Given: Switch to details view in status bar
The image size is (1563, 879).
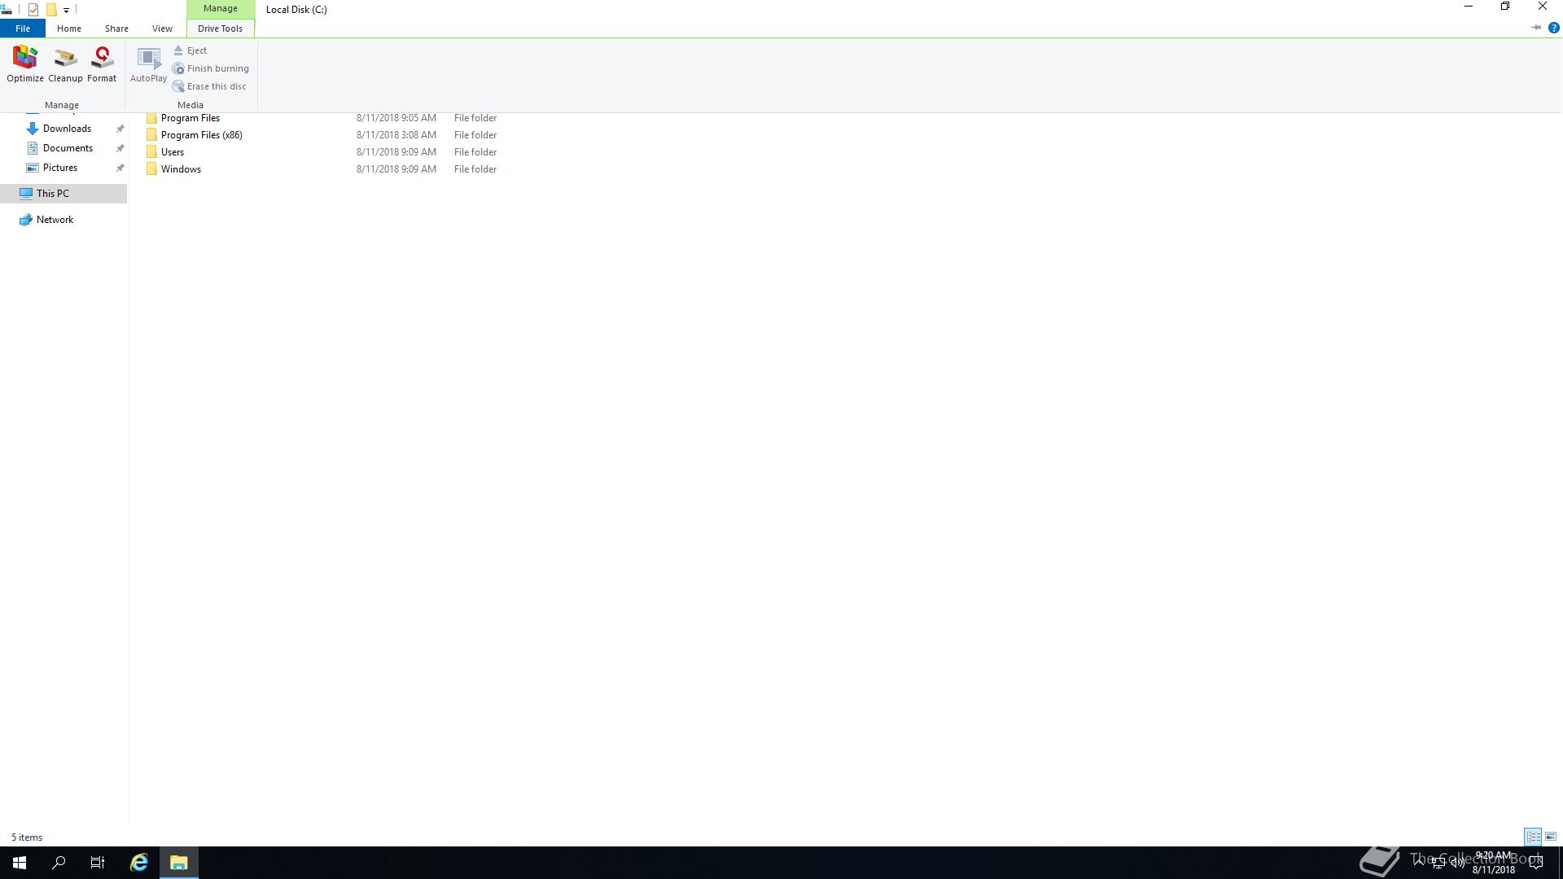Looking at the screenshot, I should click(x=1533, y=837).
